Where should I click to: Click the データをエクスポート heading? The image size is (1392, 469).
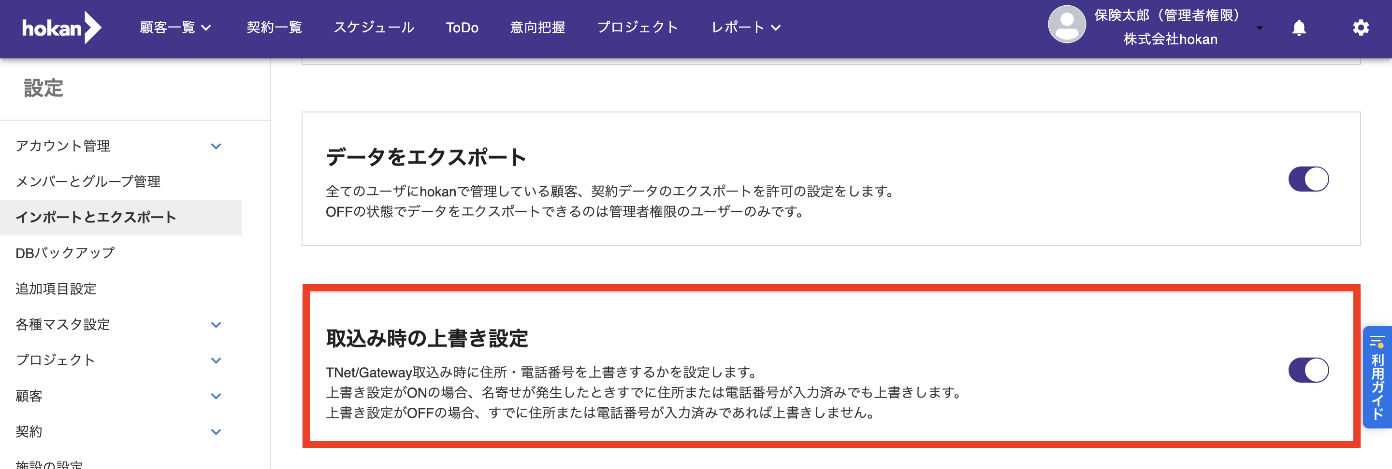[426, 158]
